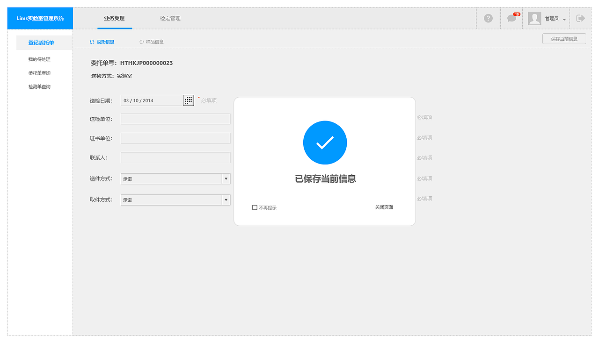Click the 样品信息 step indicator icon
Image resolution: width=599 pixels, height=343 pixels.
click(x=141, y=42)
